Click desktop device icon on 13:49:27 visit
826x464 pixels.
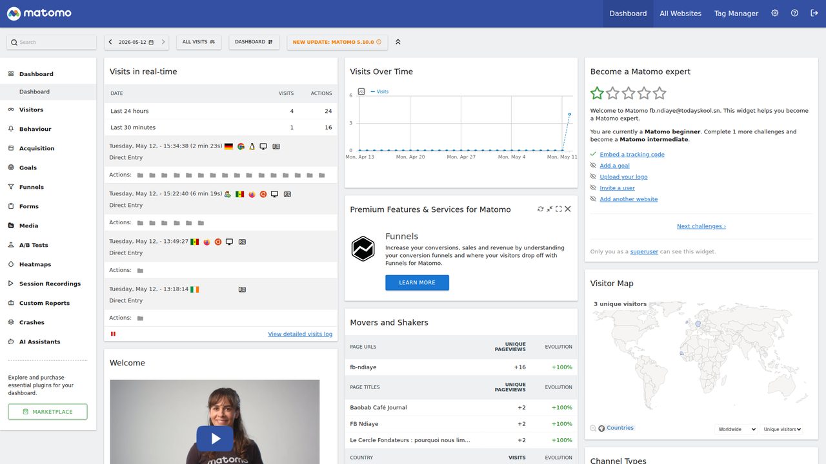coord(229,242)
